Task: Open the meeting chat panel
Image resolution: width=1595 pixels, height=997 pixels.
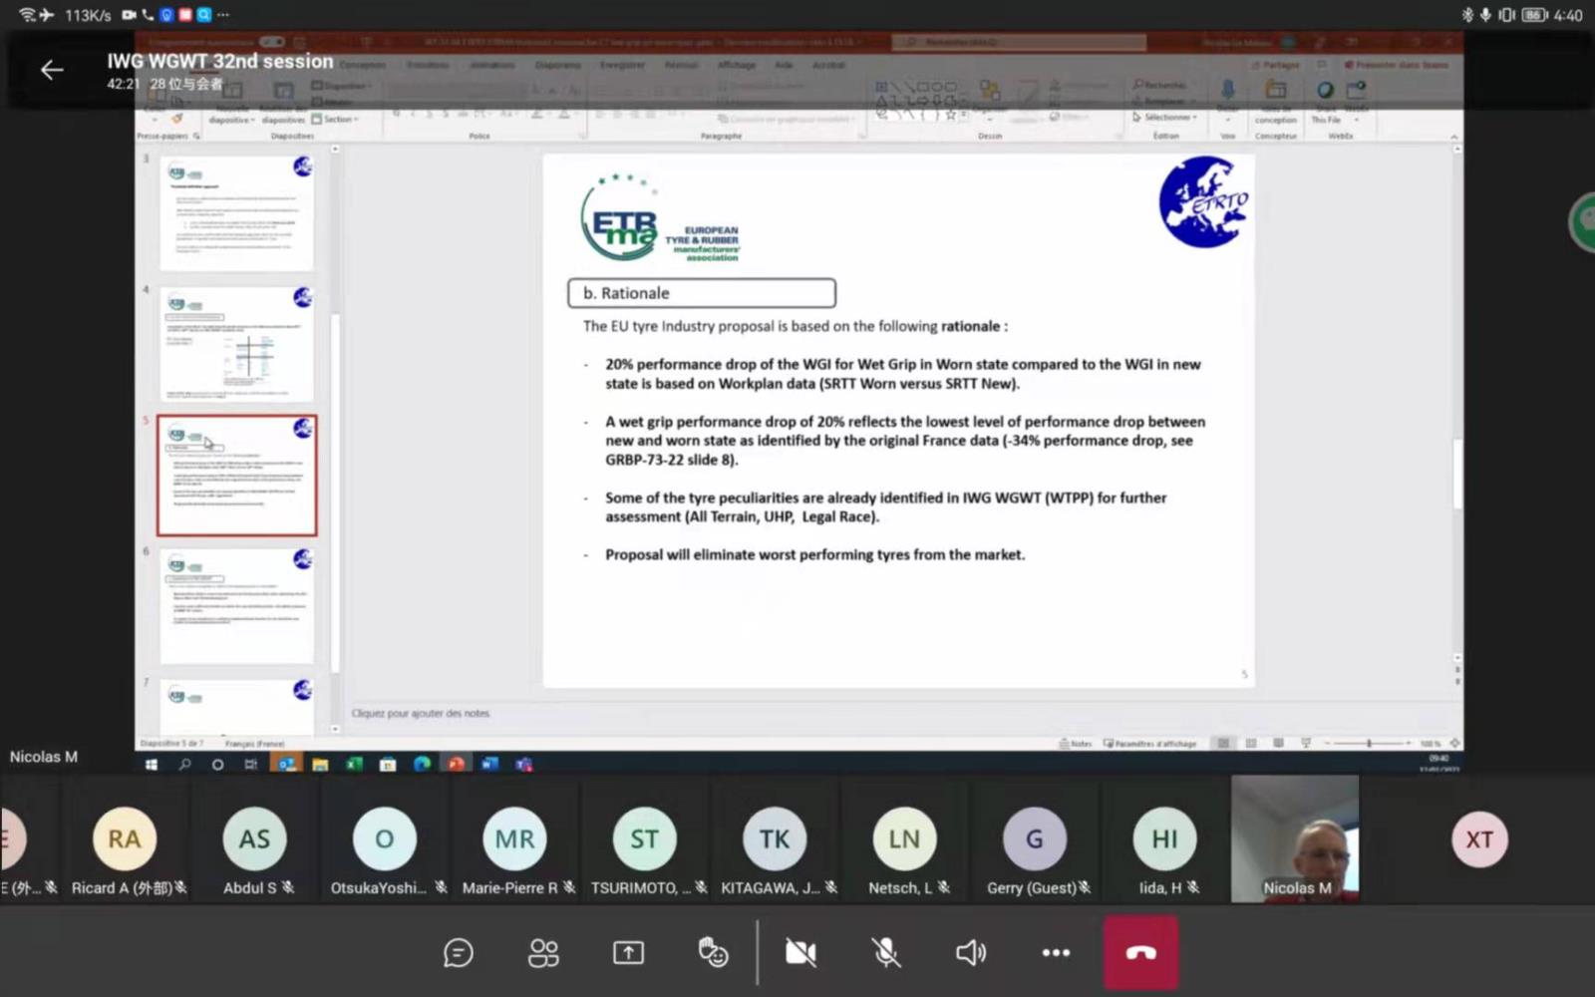Action: (x=458, y=953)
